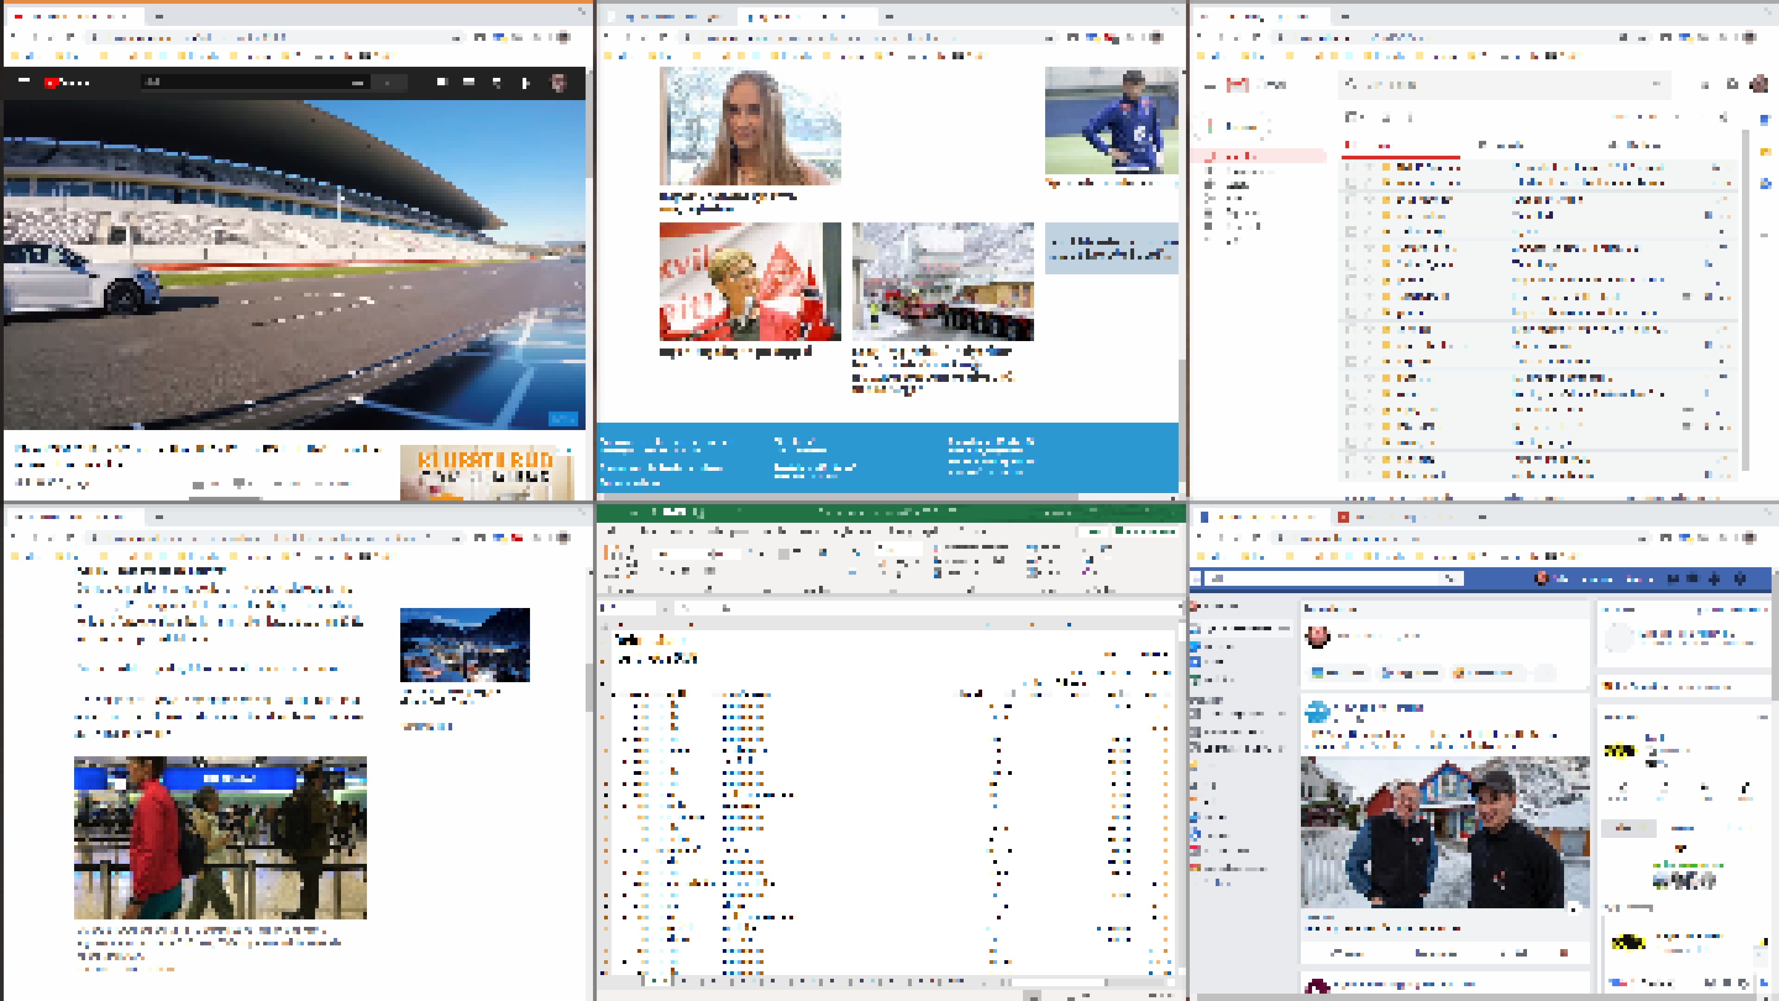Open Google Keep from the Gmail side panel
The image size is (1779, 1001).
pyautogui.click(x=1765, y=151)
